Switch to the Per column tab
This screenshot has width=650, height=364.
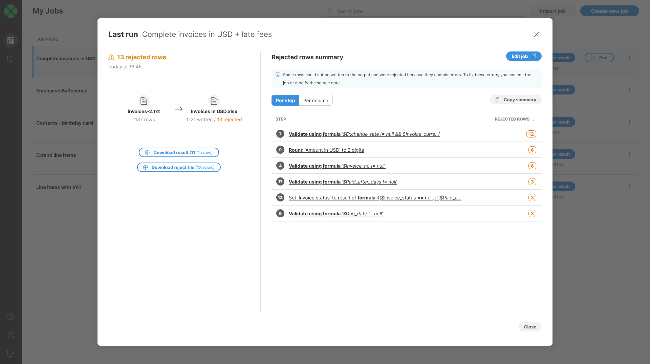(316, 101)
